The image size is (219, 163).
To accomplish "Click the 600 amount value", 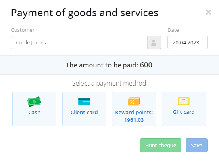I will [x=146, y=65].
